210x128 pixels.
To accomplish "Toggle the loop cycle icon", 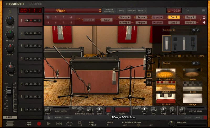I will (69, 124).
